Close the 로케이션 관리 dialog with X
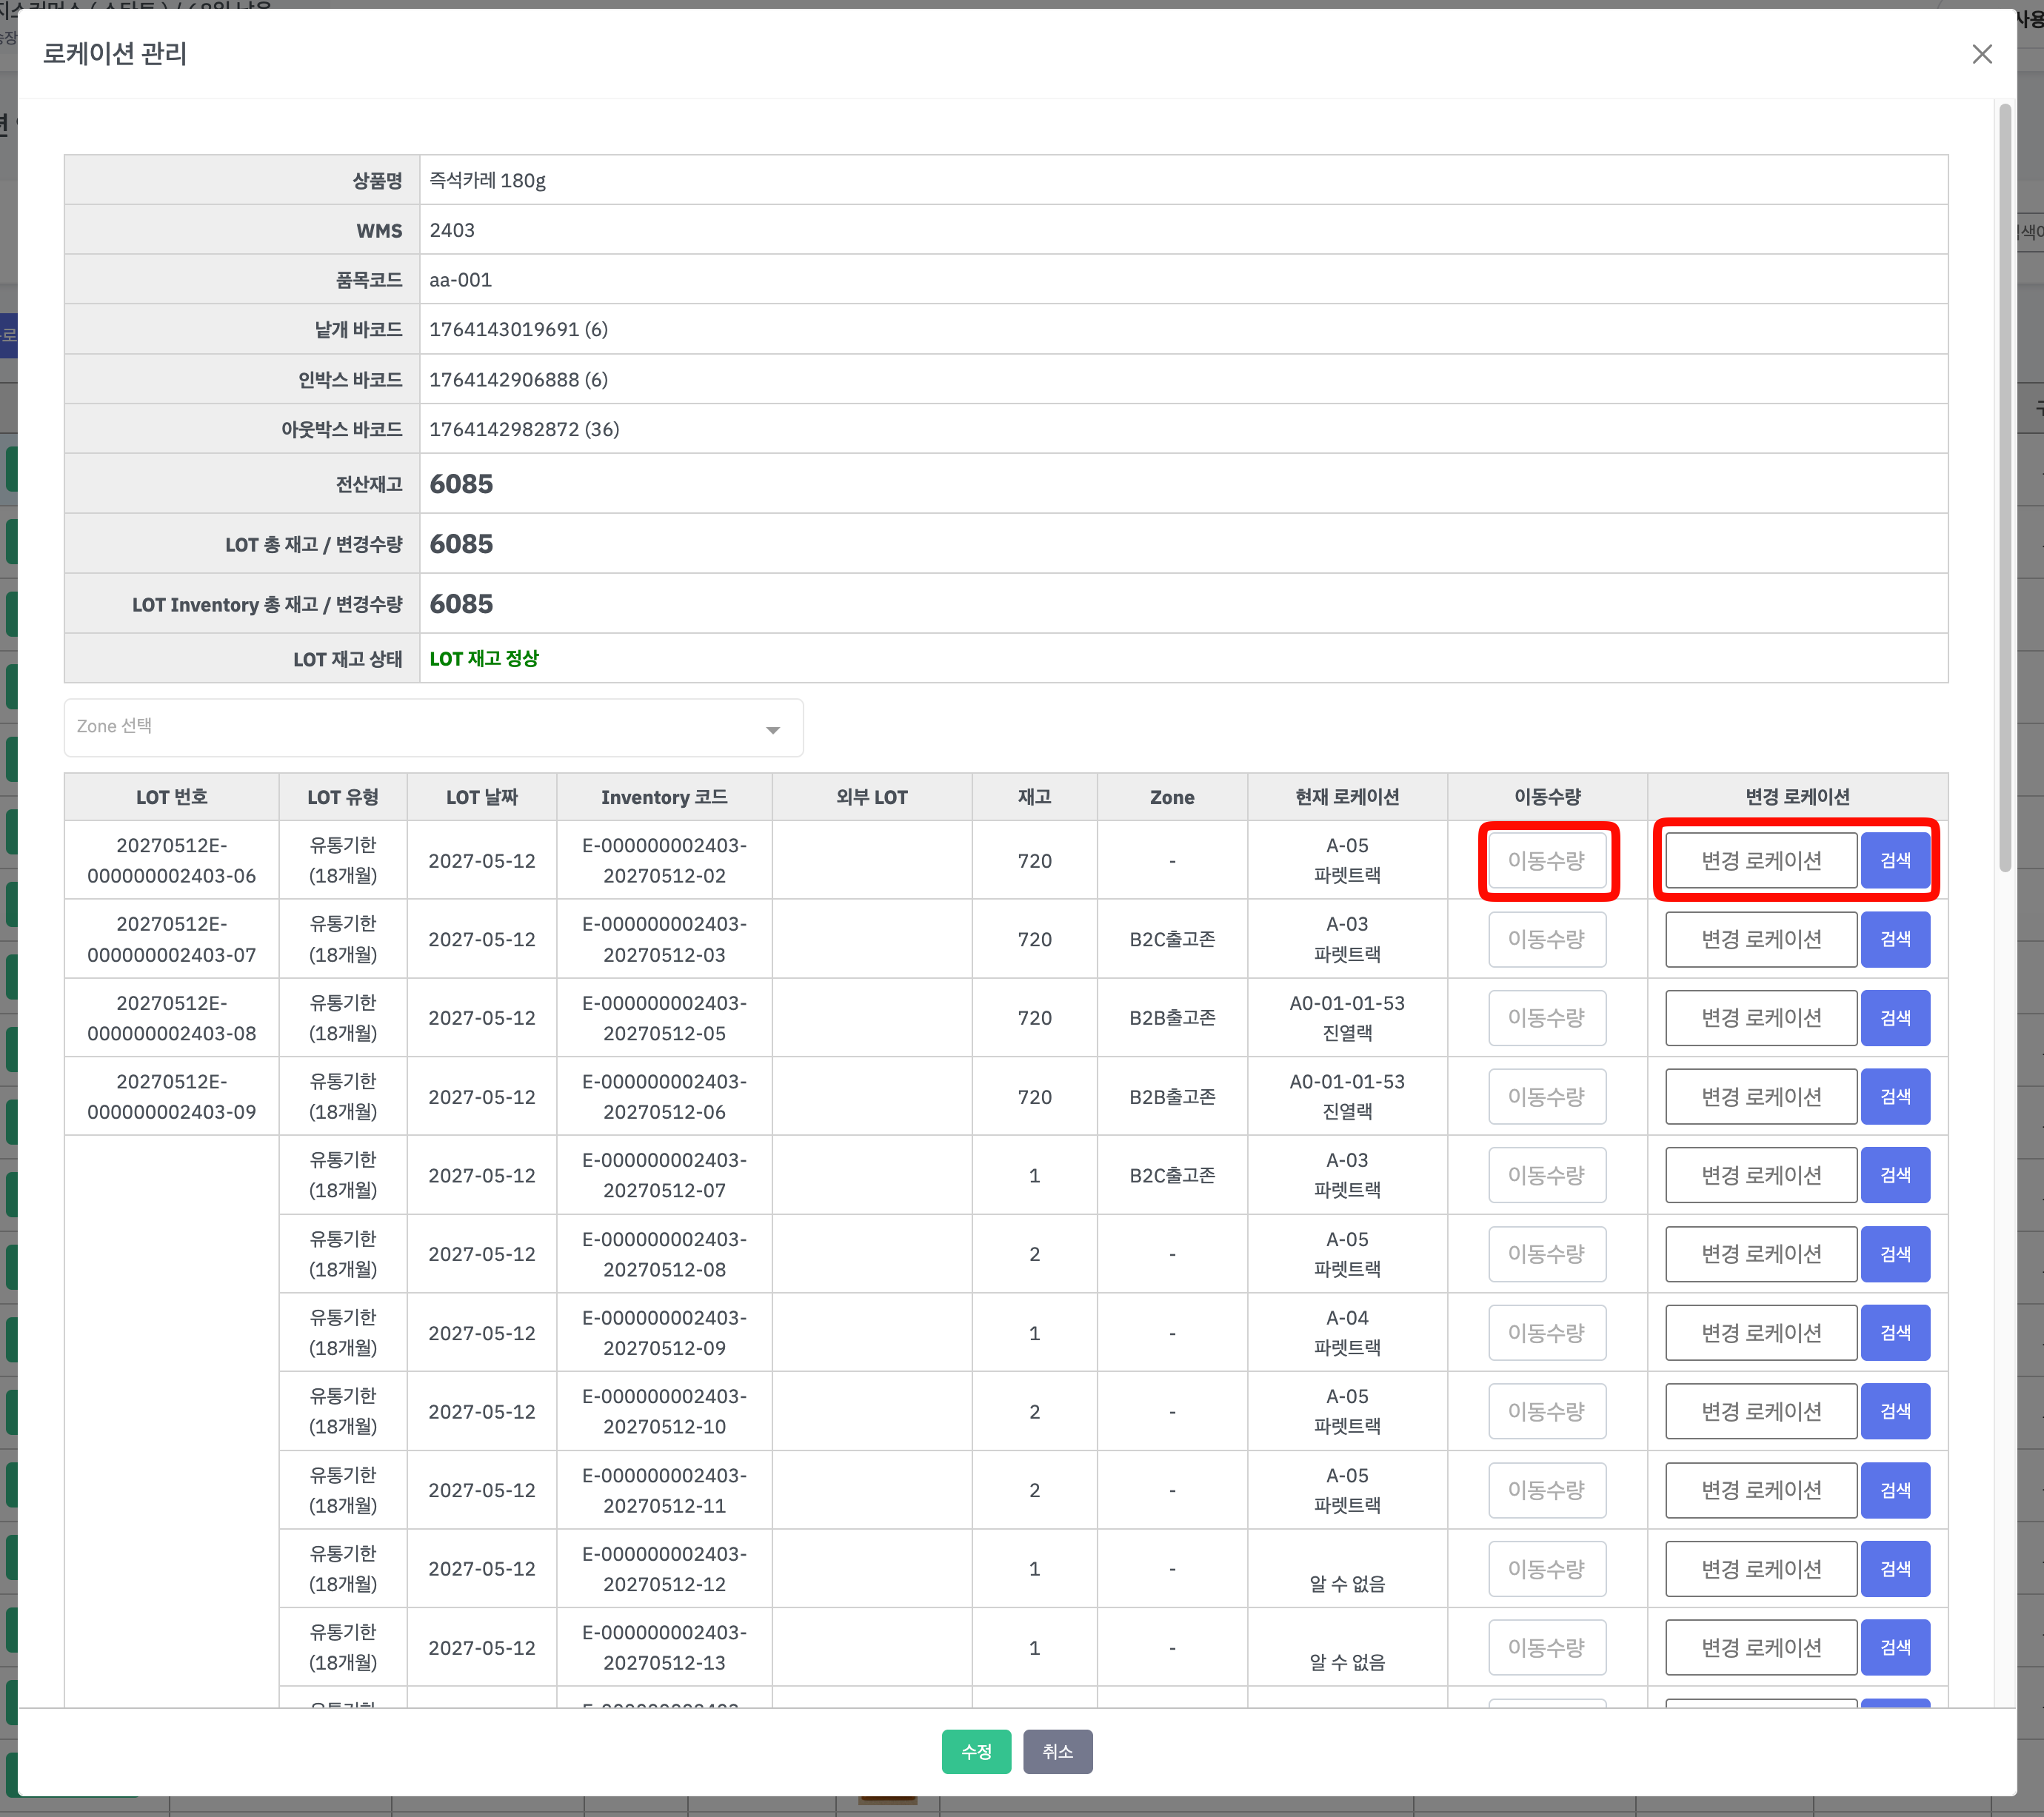 coord(1981,54)
